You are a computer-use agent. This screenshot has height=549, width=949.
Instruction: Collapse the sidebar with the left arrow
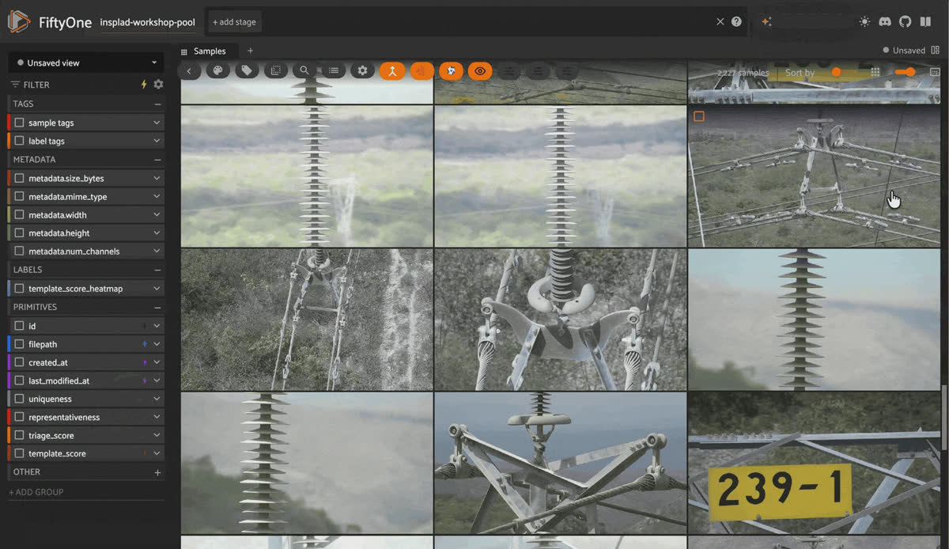click(x=189, y=71)
